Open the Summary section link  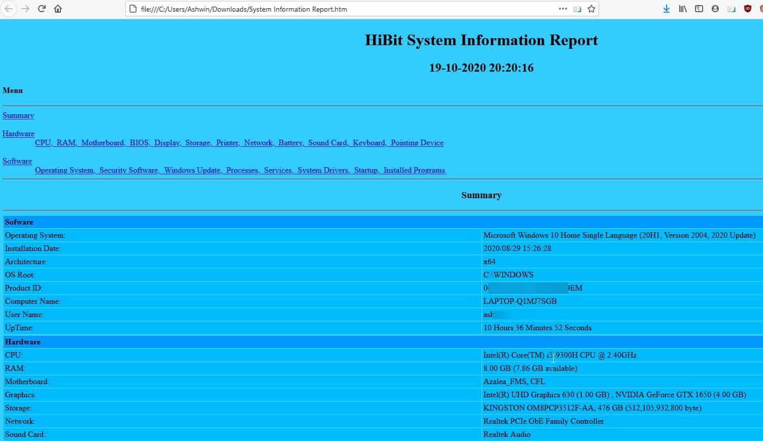(x=18, y=115)
